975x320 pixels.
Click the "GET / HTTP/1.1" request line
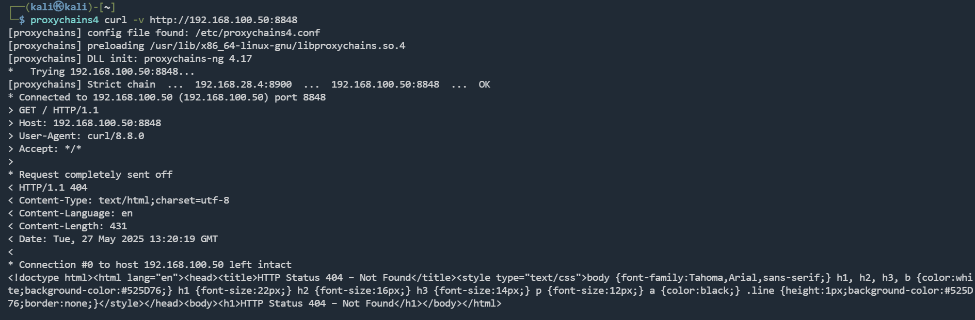point(58,110)
